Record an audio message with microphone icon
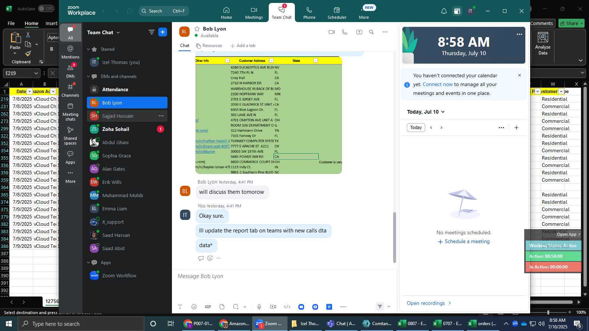The height and width of the screenshot is (331, 589). point(259,307)
